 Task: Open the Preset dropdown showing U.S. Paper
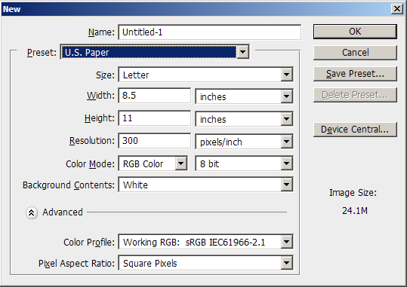[x=155, y=52]
